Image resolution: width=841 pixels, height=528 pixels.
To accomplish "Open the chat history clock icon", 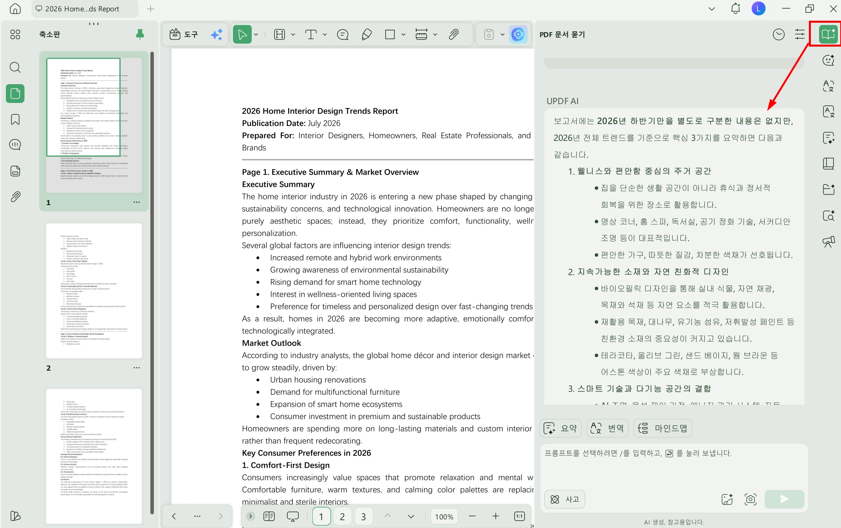I will (x=779, y=34).
